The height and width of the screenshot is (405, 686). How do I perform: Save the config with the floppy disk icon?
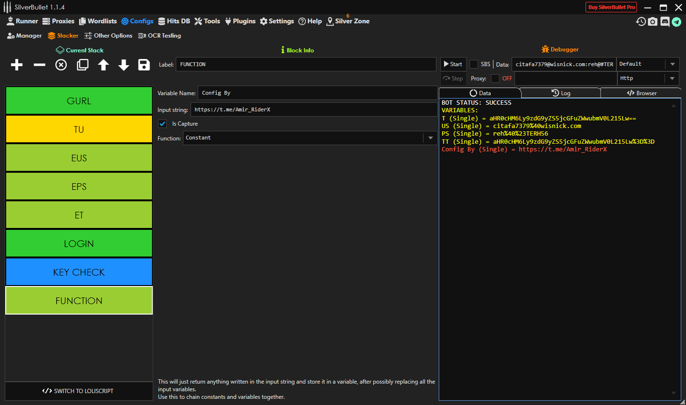(x=144, y=65)
